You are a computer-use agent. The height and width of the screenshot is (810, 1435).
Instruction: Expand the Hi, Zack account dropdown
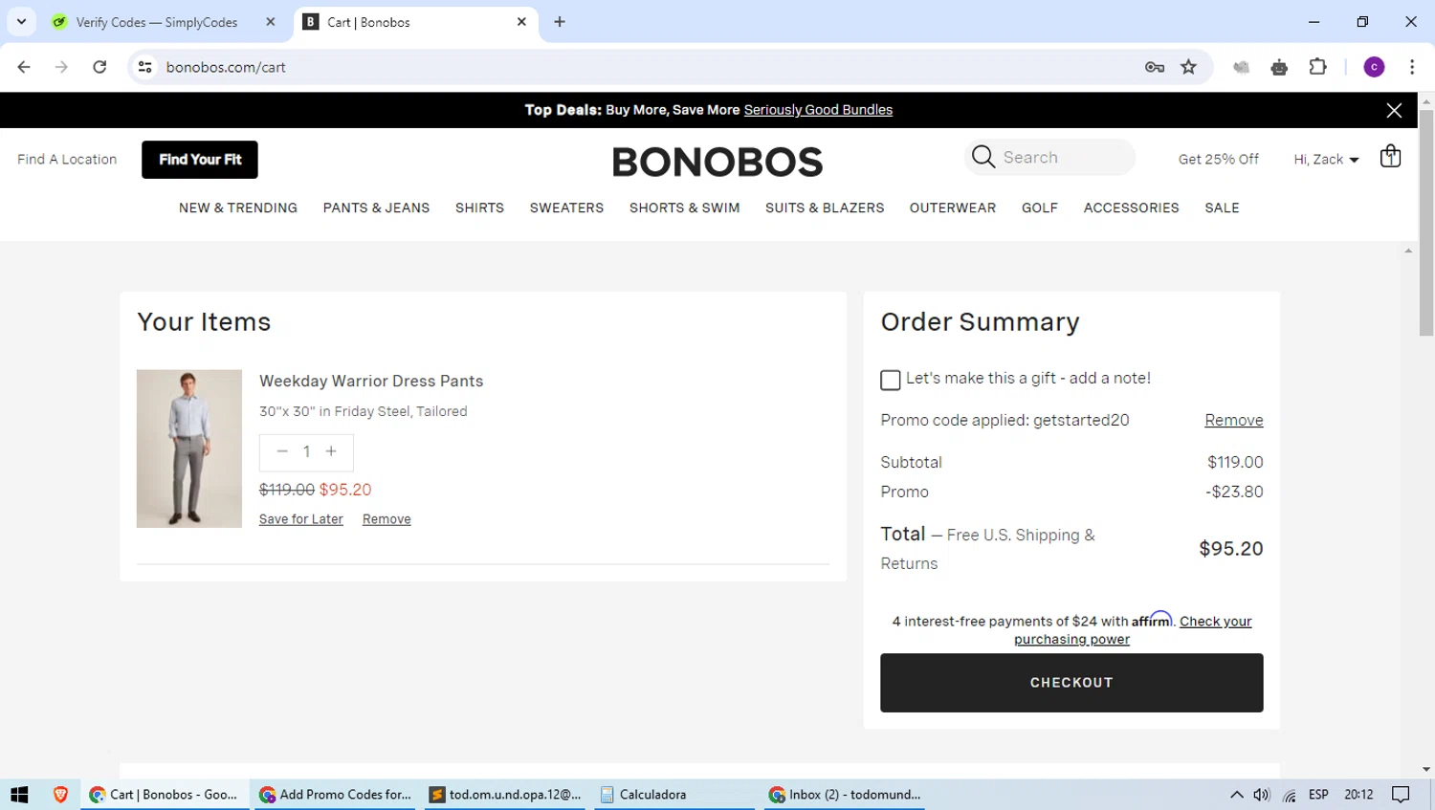click(x=1326, y=160)
